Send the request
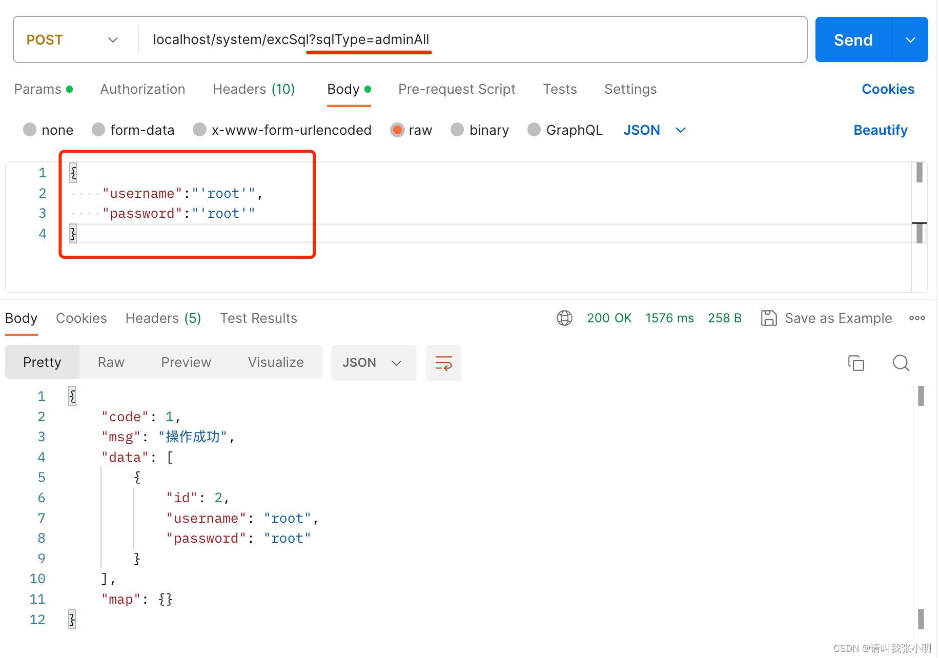 pos(853,40)
